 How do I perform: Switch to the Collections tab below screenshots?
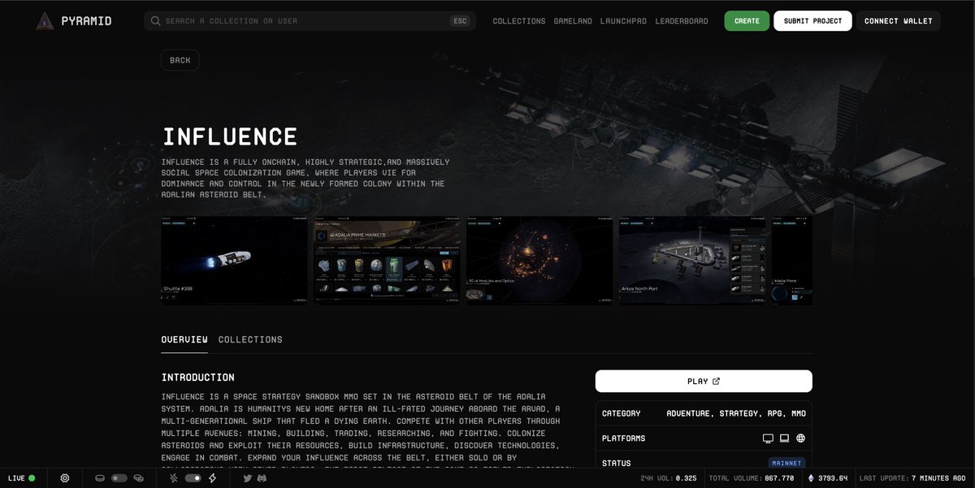coord(250,339)
